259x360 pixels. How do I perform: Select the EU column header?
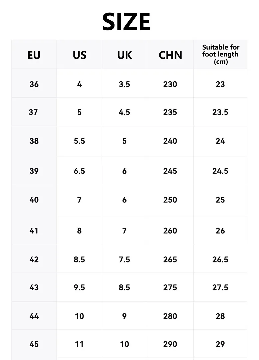(x=34, y=55)
